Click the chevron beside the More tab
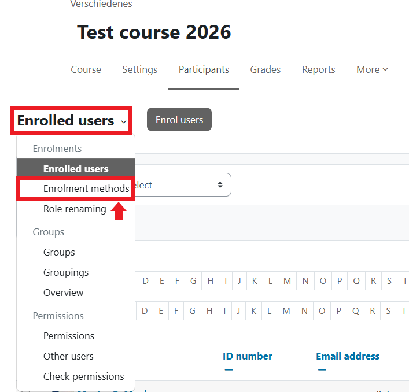Viewport: 409px width, 392px height. click(385, 69)
